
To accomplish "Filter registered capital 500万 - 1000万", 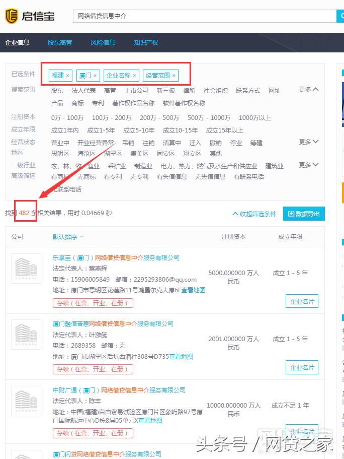I will [x=209, y=118].
